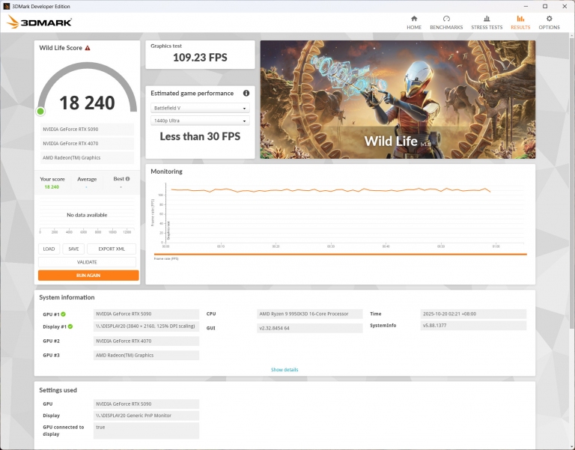Image resolution: width=575 pixels, height=450 pixels.
Task: Click the Validate button
Action: pos(88,262)
